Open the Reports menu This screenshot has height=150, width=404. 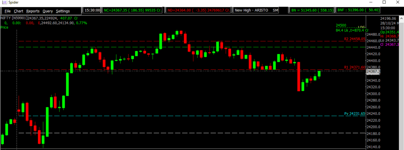pyautogui.click(x=33, y=11)
